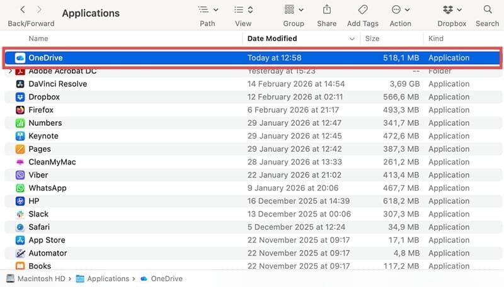
Task: Click the Pages name text
Action: [40, 149]
